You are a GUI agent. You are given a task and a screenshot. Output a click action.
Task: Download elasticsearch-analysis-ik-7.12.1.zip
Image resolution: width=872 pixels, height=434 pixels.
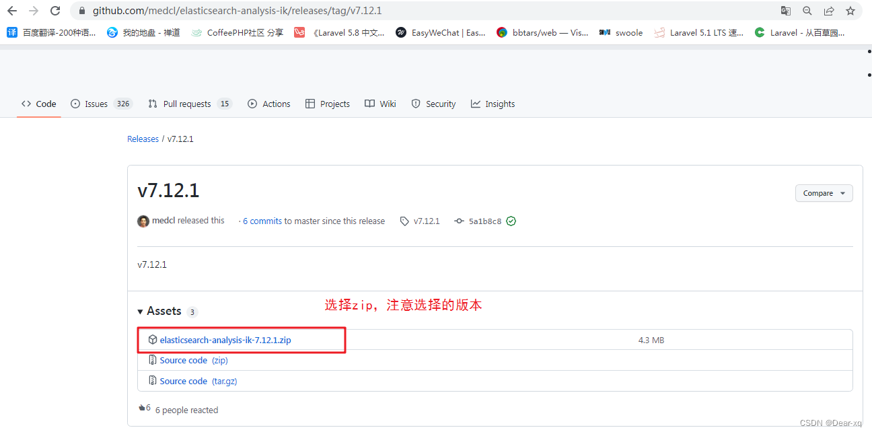pyautogui.click(x=225, y=340)
